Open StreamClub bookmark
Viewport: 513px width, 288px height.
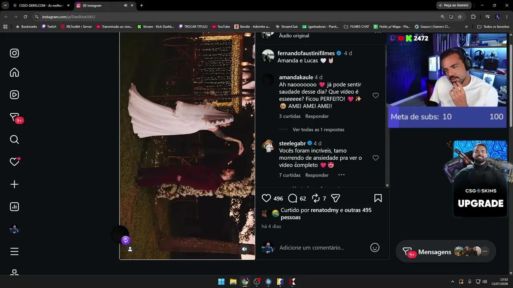pos(287,27)
